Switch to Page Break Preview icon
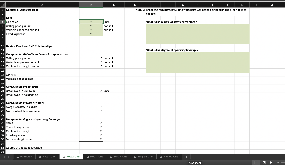Viewport: 285px width, 165px height. coord(272,162)
